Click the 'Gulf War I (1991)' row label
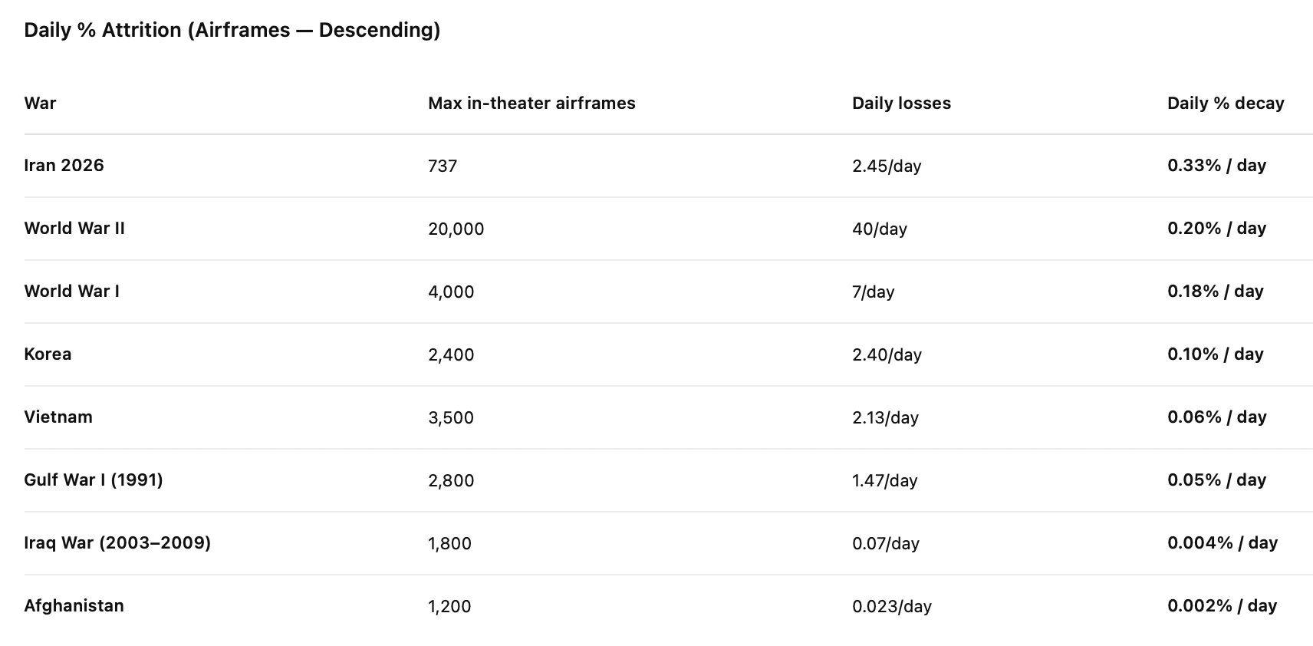Viewport: 1313px width, 646px height. (94, 480)
